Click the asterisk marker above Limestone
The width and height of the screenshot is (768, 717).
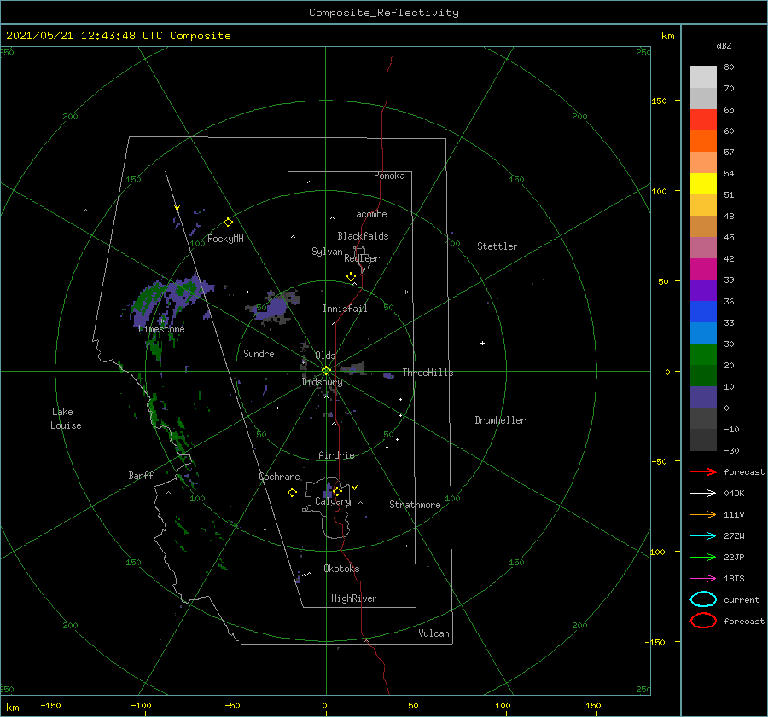161,321
